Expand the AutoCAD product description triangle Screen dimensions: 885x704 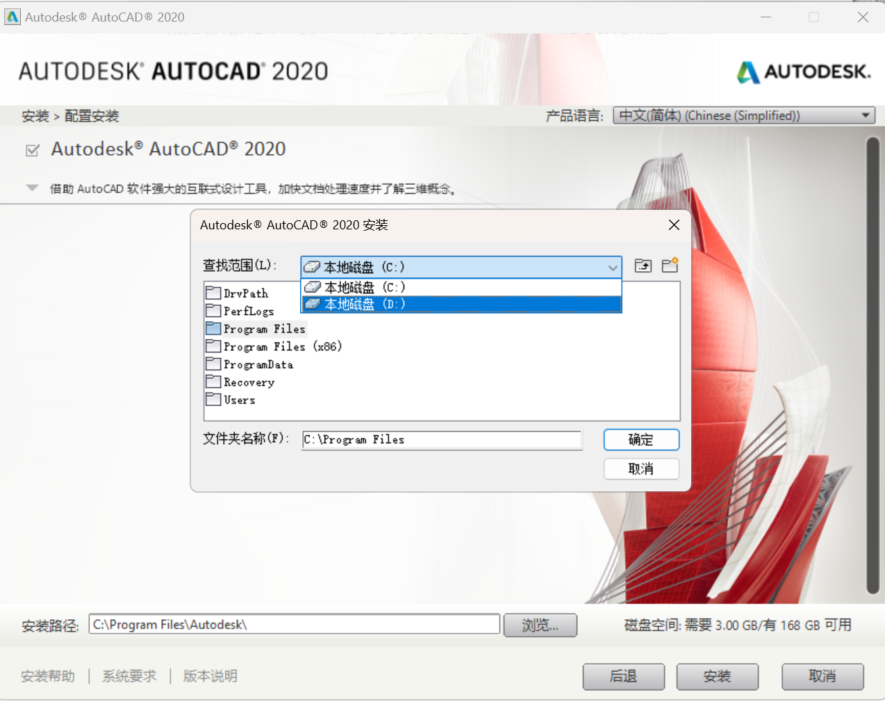[32, 188]
